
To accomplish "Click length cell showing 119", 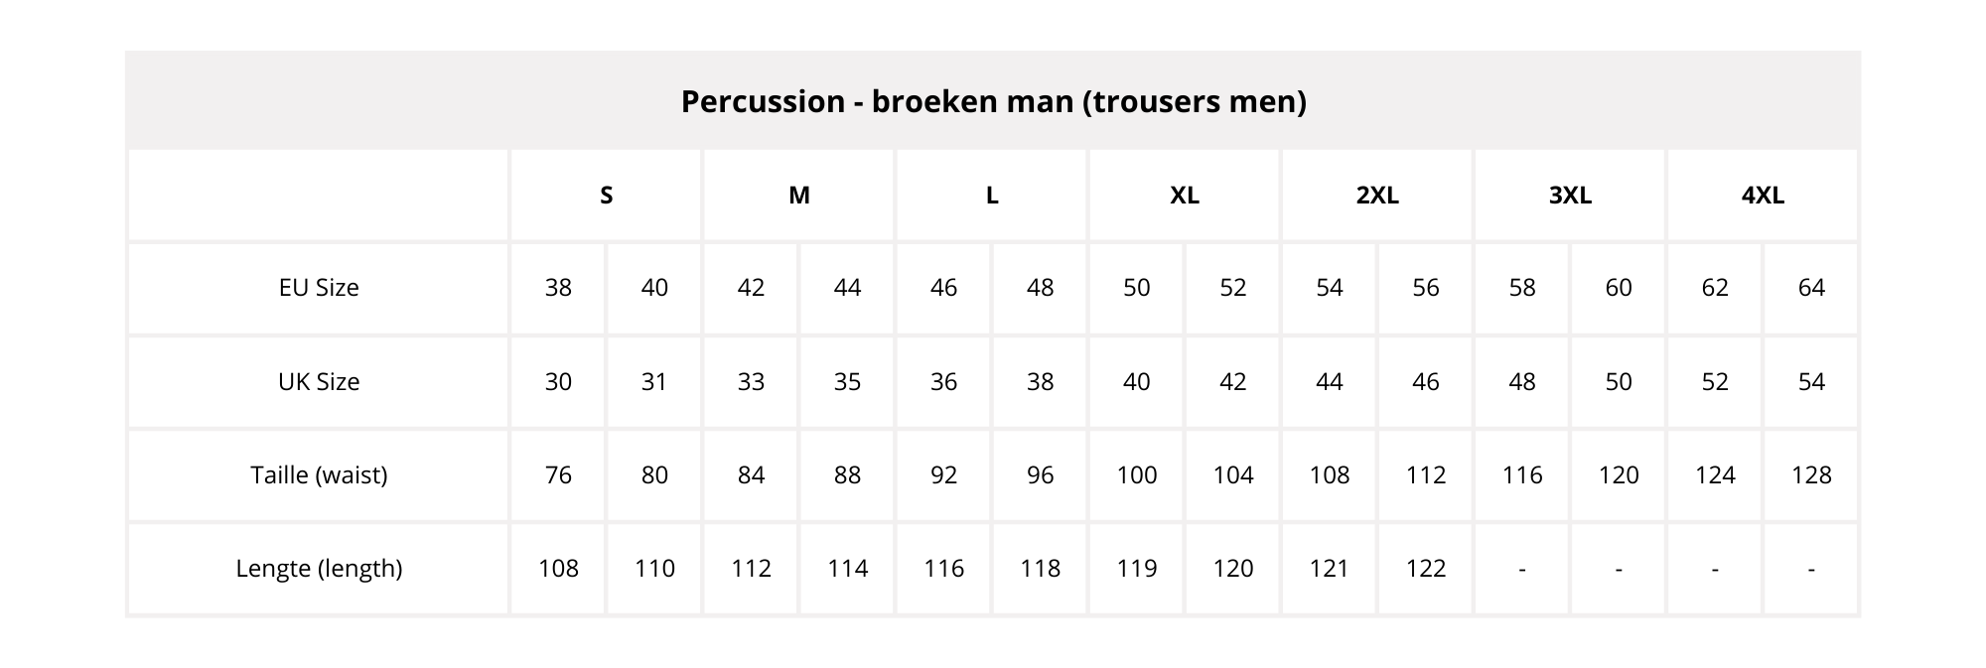I will click(x=1136, y=568).
